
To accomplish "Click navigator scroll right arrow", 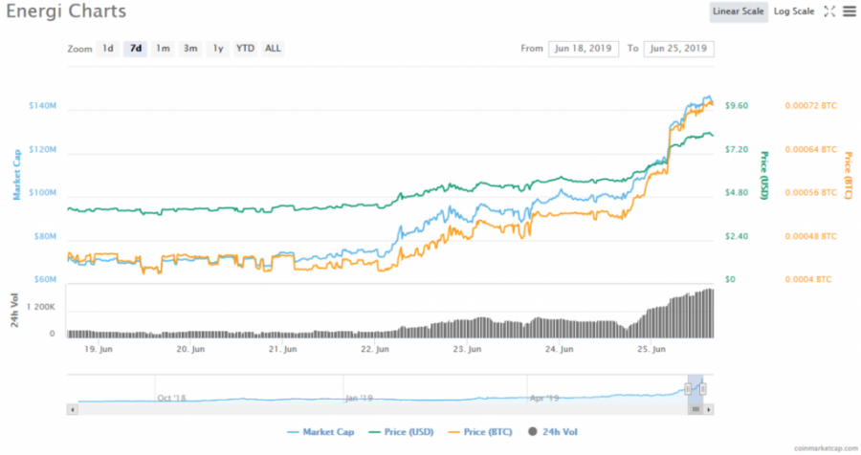I will tap(709, 409).
